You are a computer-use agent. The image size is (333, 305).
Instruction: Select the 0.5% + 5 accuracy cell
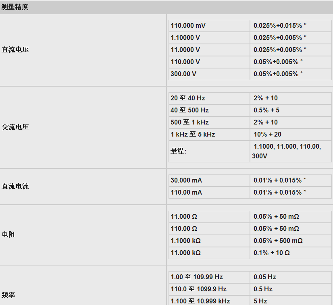266,110
